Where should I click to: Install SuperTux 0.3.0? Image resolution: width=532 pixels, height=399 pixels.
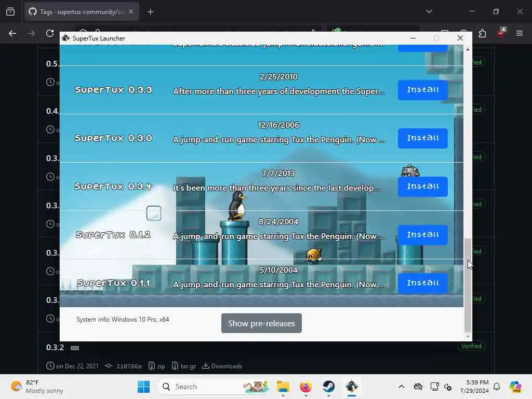click(423, 138)
